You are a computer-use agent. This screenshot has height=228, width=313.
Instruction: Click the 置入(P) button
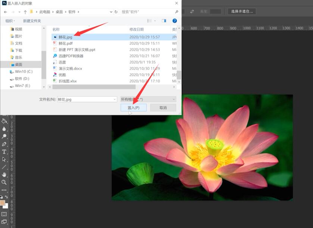coord(134,107)
